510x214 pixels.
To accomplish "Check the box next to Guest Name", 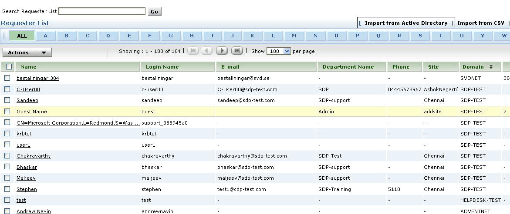I will point(7,112).
